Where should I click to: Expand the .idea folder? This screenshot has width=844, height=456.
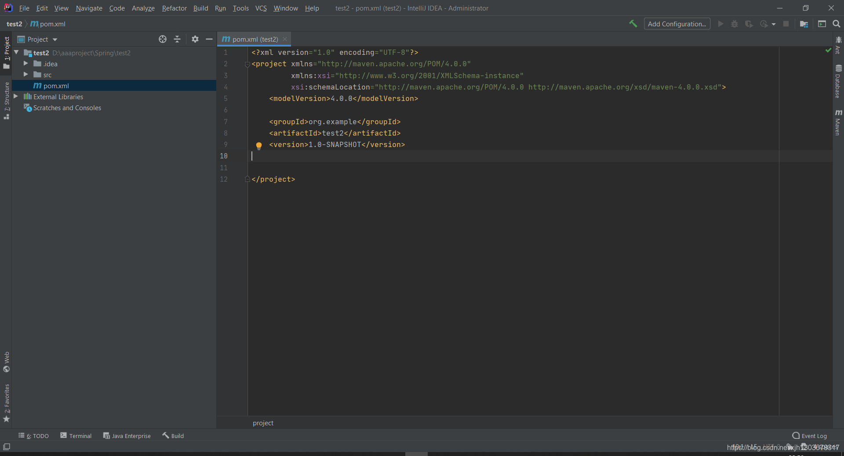(x=26, y=64)
